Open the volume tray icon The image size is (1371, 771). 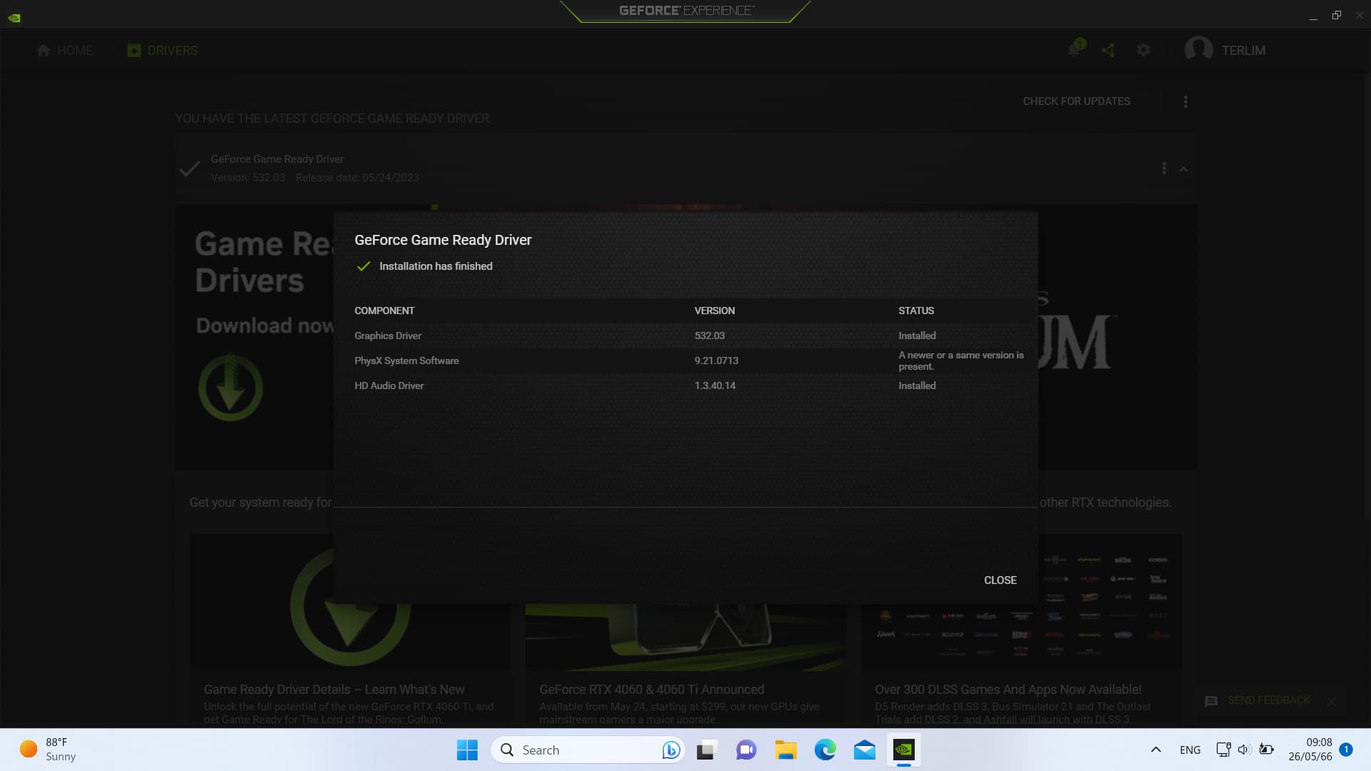(1244, 750)
